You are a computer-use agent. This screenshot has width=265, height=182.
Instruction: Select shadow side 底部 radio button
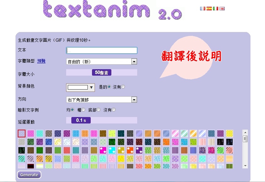98,110
